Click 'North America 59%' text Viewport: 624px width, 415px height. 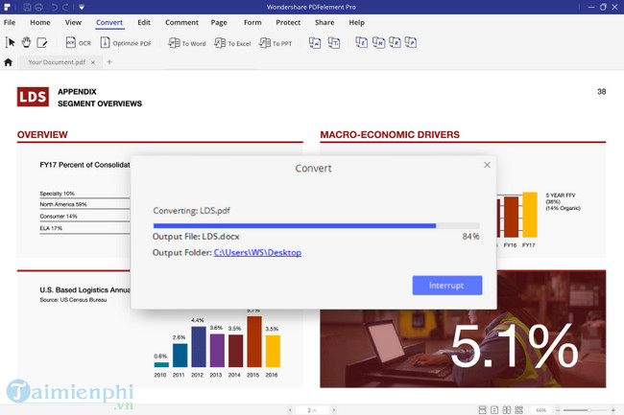(63, 204)
